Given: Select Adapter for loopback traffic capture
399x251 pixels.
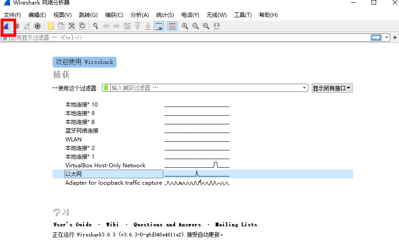Looking at the screenshot, I should click(113, 183).
